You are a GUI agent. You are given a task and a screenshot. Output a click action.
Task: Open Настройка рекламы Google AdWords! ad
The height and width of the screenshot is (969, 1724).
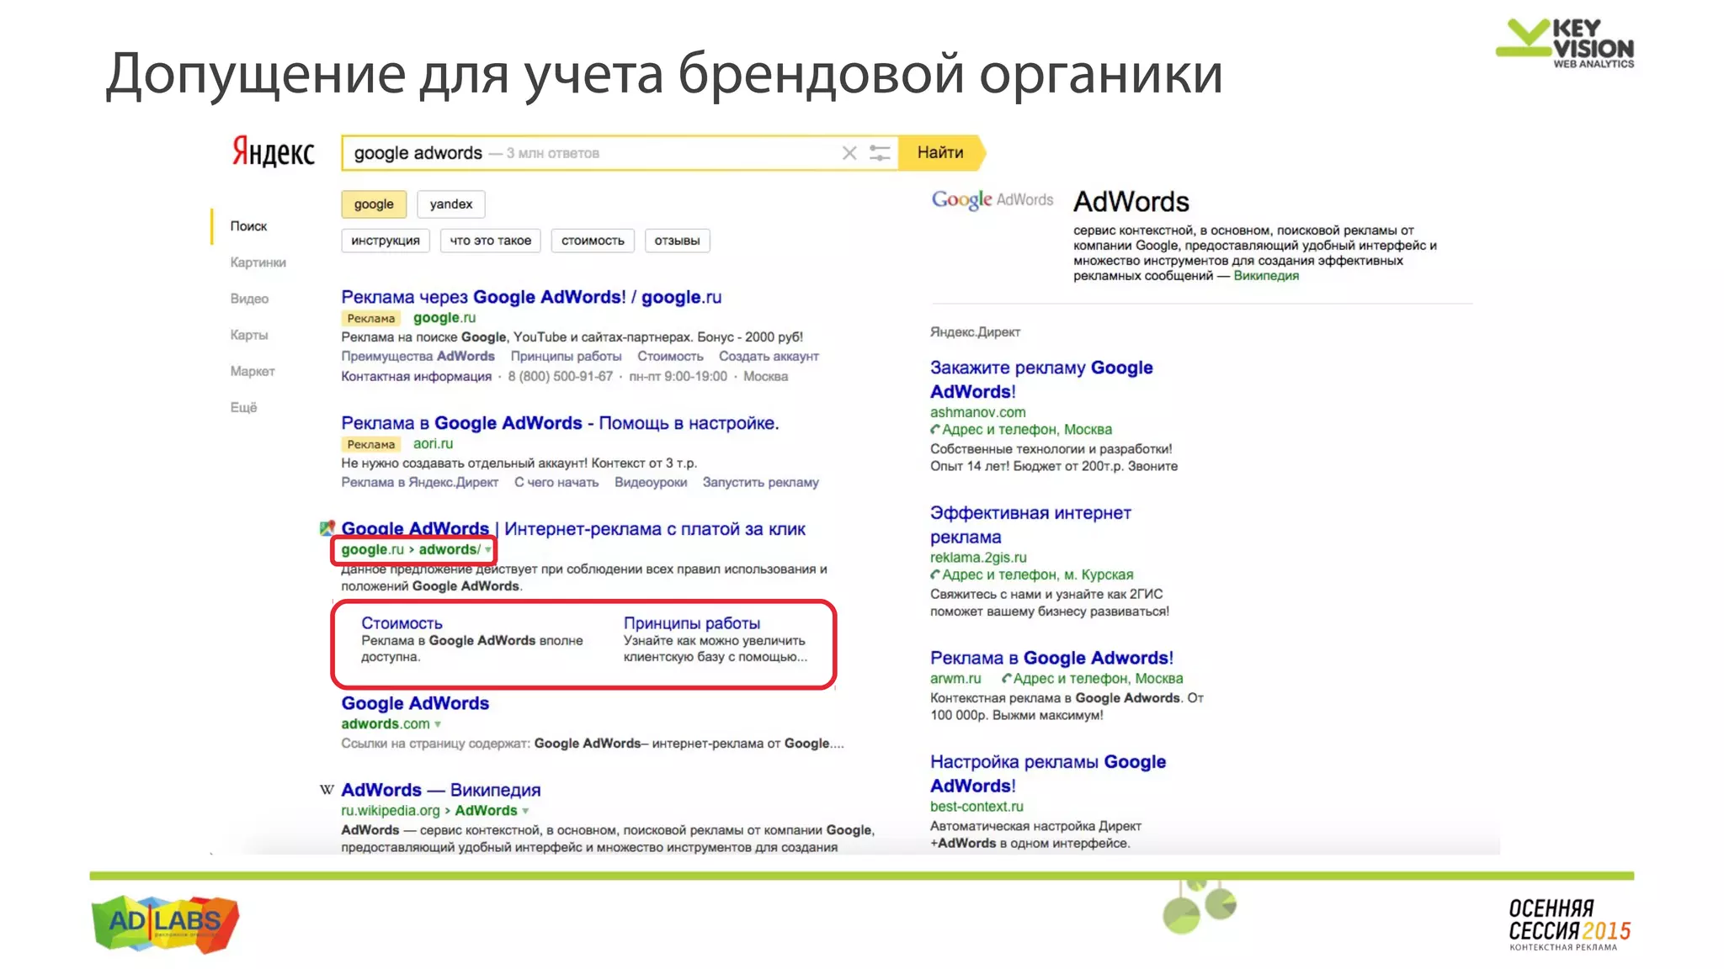coord(1048,774)
